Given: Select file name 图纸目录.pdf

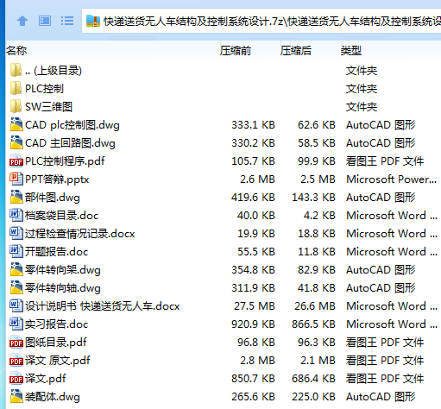Looking at the screenshot, I should tap(56, 343).
